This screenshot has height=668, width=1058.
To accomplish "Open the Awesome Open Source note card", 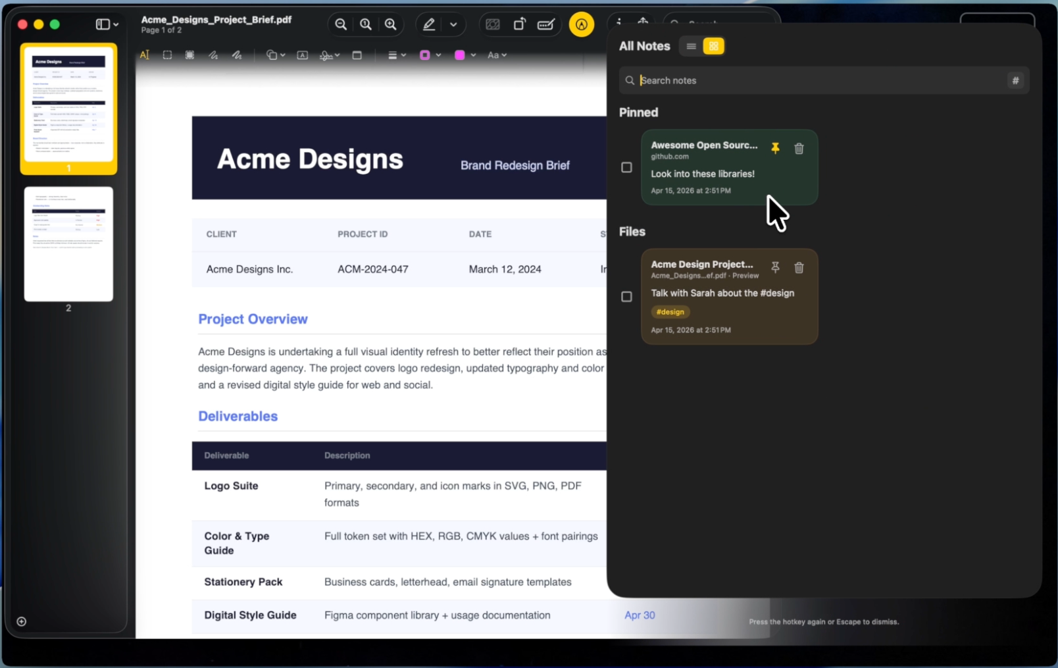I will (730, 167).
